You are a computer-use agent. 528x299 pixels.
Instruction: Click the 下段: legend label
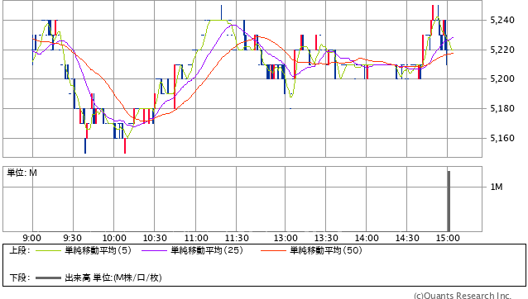[20, 278]
